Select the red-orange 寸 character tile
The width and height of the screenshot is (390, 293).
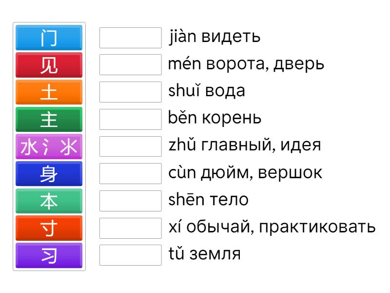point(49,228)
